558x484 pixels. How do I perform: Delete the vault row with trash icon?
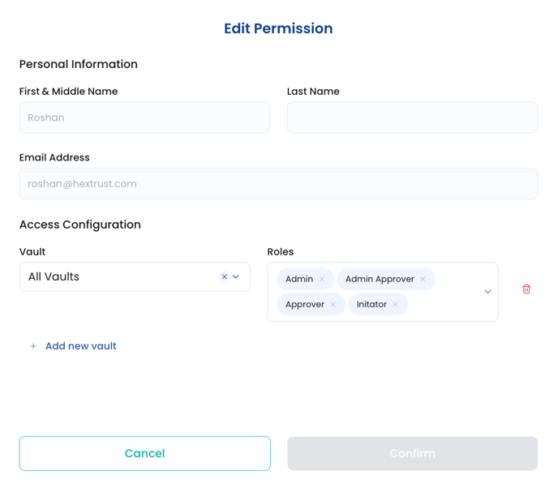(x=526, y=289)
